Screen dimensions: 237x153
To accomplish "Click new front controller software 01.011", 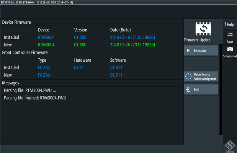I will tap(116, 75).
